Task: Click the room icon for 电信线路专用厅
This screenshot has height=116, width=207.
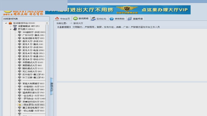Action: 20,38
